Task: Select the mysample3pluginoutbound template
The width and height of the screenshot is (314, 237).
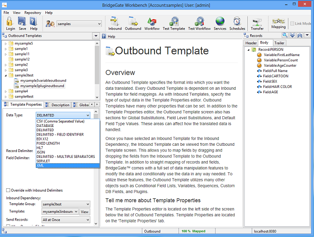Action: click(x=42, y=86)
